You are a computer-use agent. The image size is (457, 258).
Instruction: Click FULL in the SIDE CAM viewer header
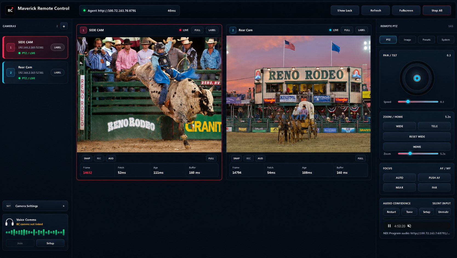point(197,30)
